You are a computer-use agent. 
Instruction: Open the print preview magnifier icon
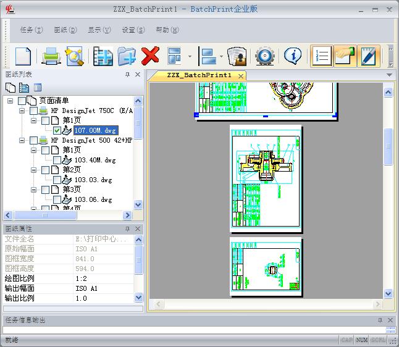[74, 56]
